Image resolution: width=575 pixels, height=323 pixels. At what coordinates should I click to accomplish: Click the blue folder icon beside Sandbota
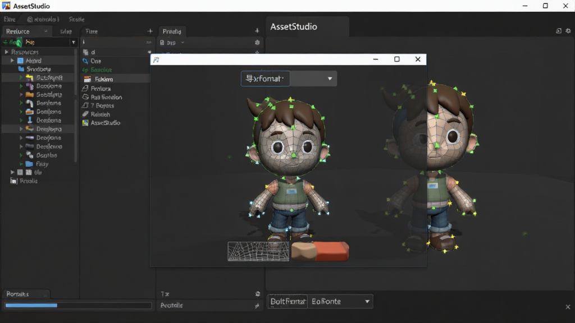click(21, 69)
